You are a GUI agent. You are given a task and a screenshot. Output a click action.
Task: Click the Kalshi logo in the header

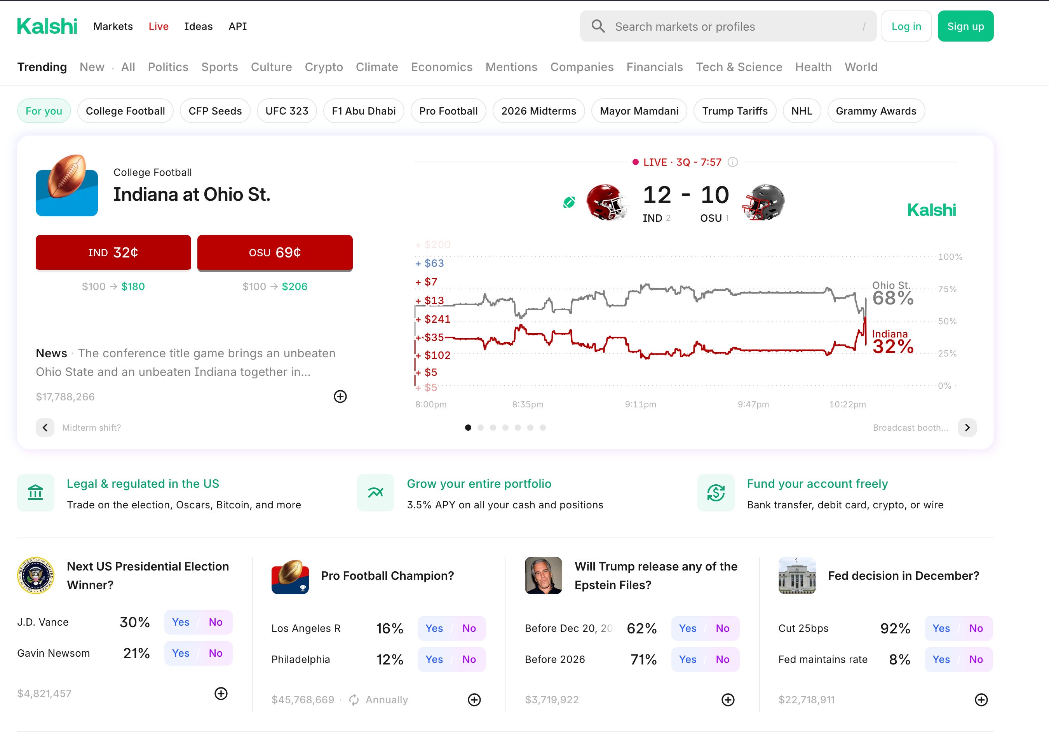(47, 26)
